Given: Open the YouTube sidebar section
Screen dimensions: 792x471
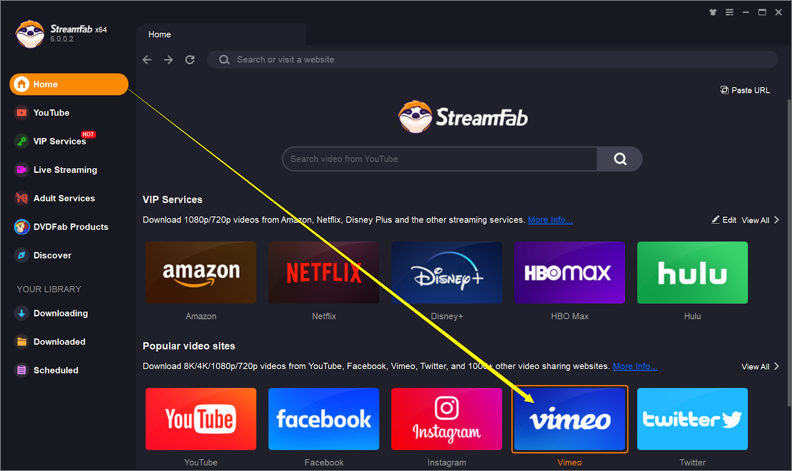Looking at the screenshot, I should pos(51,113).
